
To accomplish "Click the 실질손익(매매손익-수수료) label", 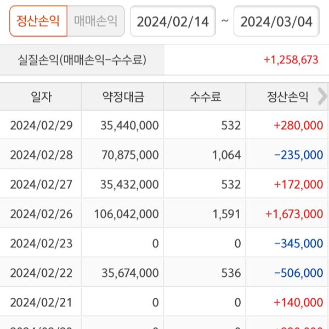I will [x=82, y=60].
